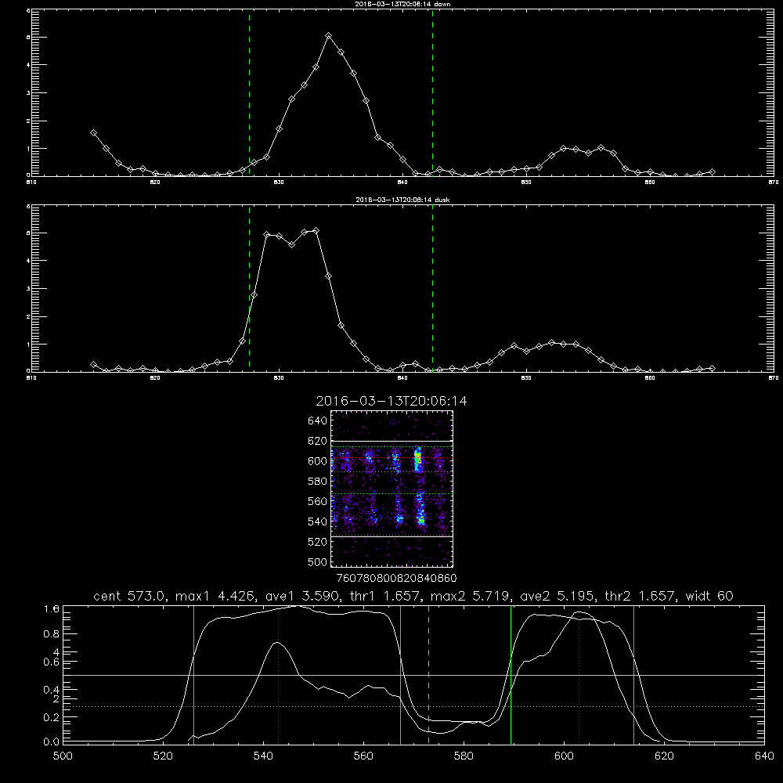Click bottom plot x-axis label 500

pyautogui.click(x=63, y=756)
